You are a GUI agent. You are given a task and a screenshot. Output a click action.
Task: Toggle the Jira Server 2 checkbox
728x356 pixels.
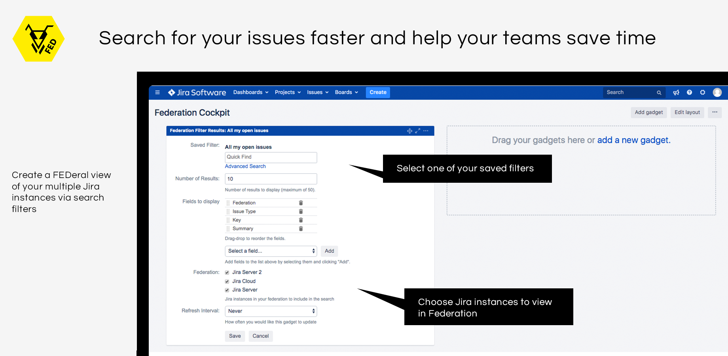[x=227, y=273]
